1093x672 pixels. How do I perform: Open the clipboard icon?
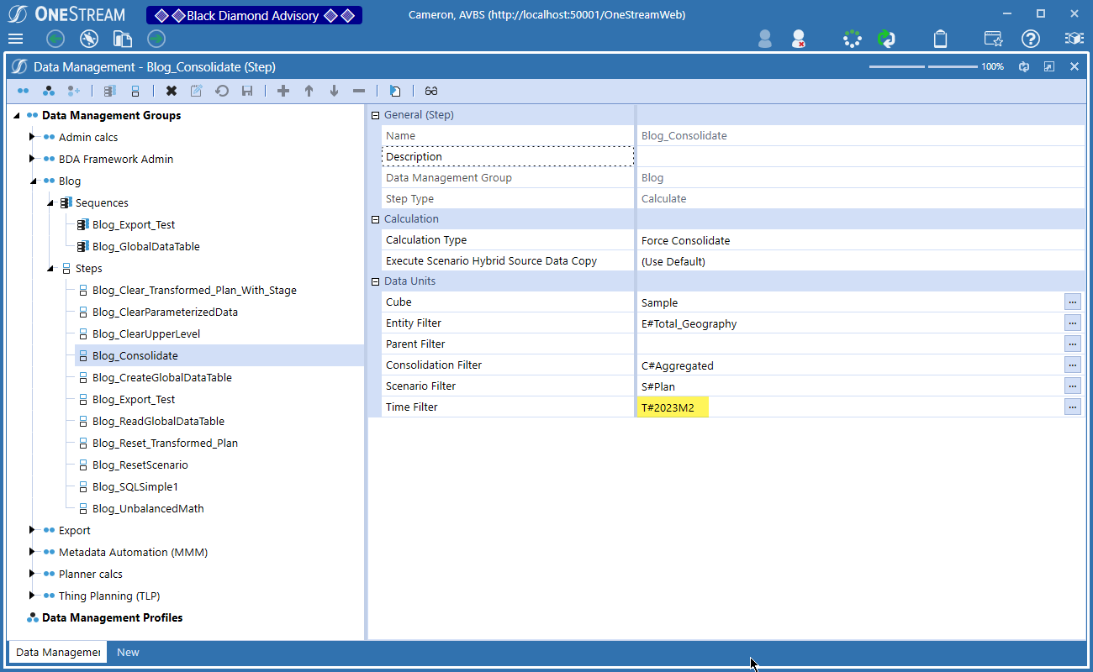click(941, 39)
